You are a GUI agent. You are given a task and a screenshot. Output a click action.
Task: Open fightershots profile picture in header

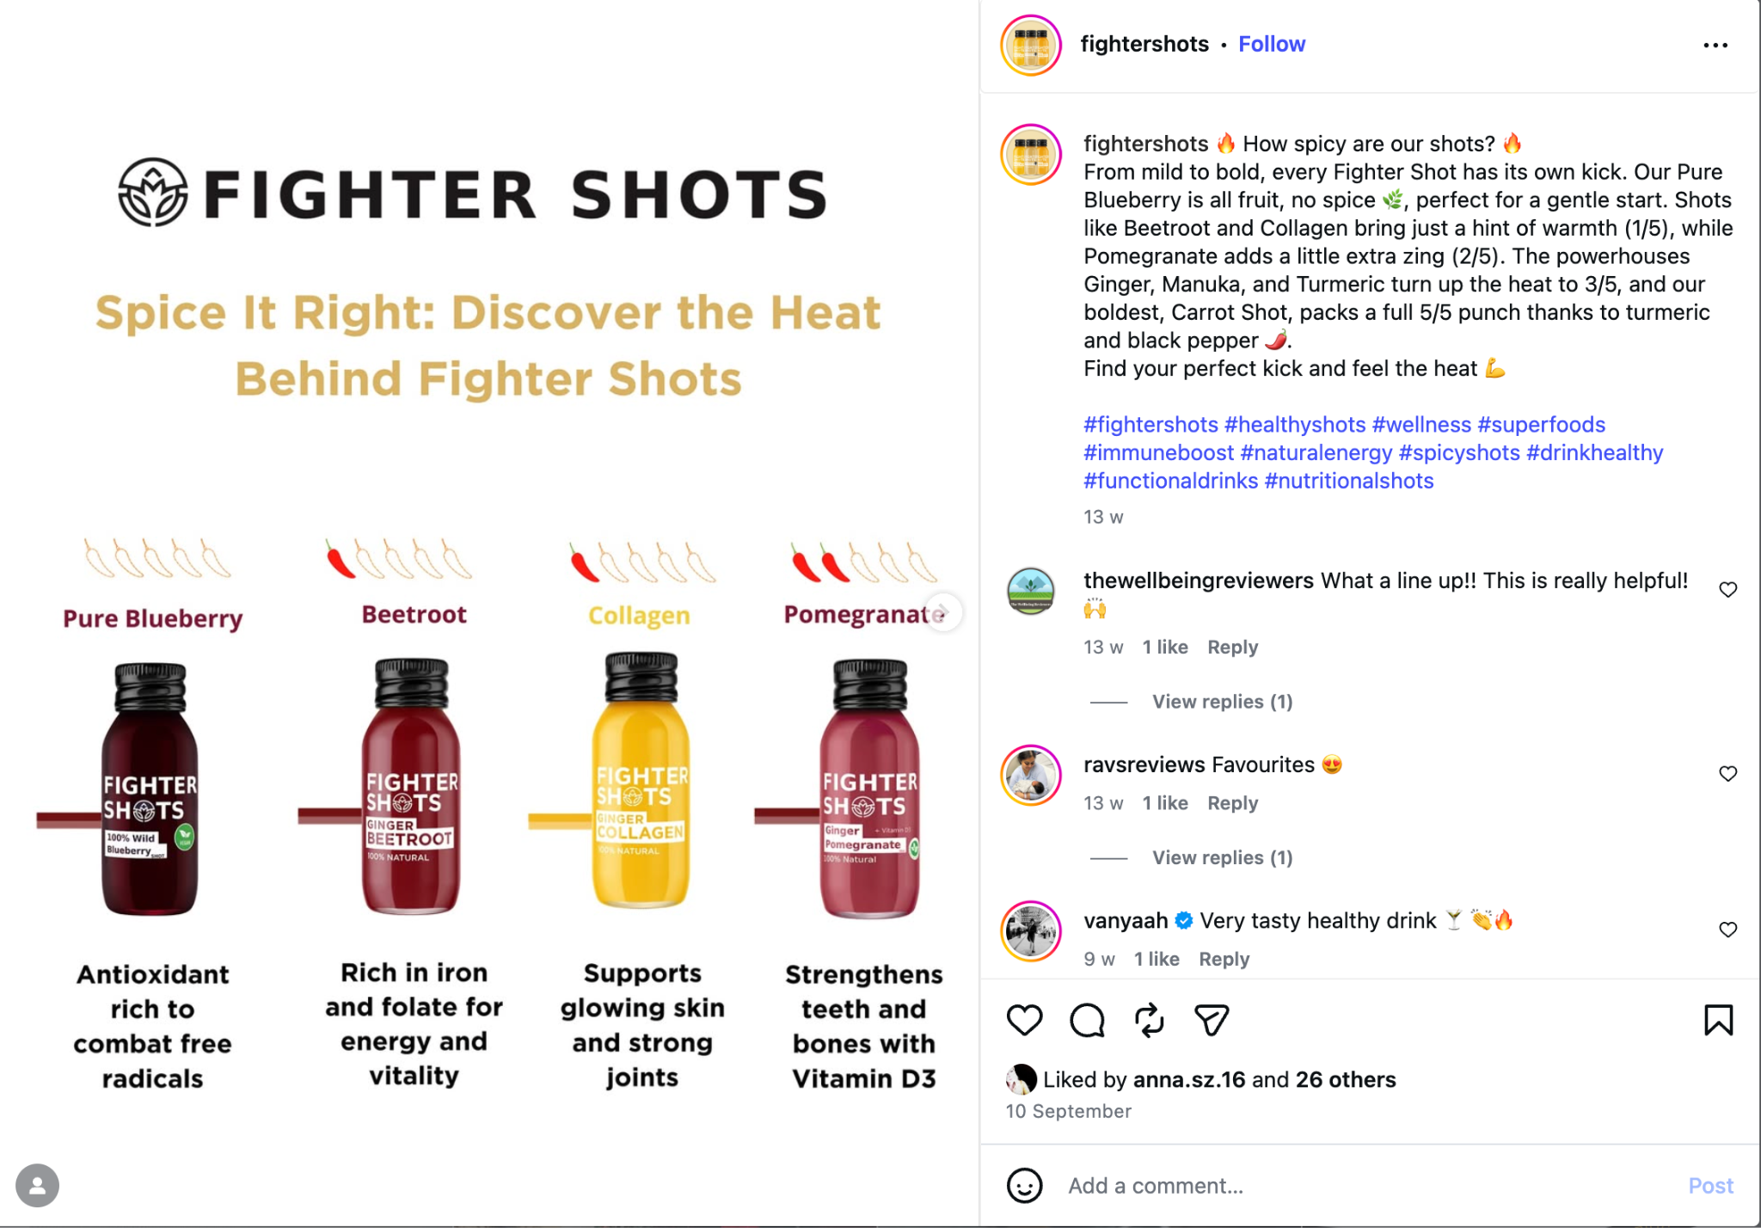click(1031, 45)
